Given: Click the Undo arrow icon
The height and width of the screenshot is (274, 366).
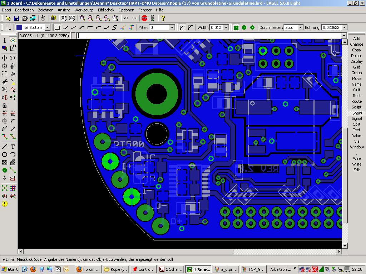Looking at the screenshot, I should click(126, 18).
